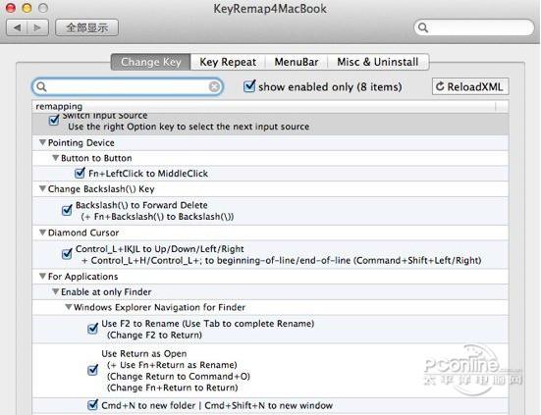The height and width of the screenshot is (415, 541).
Task: Toggle show enabled only checkbox
Action: [x=249, y=86]
